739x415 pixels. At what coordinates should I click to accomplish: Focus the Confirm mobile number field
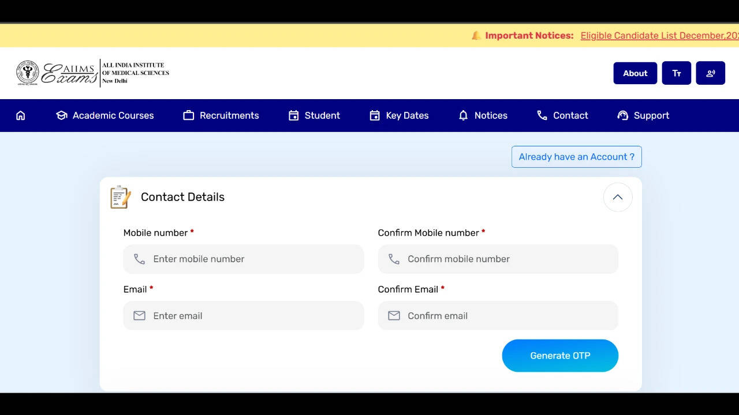498,259
